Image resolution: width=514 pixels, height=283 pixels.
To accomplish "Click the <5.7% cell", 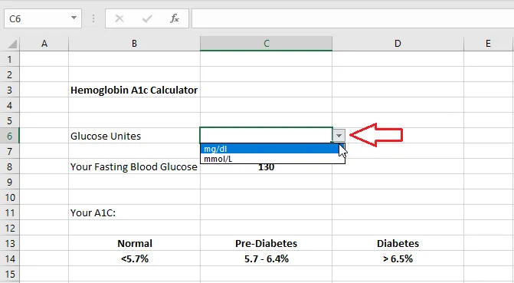I will 134,258.
